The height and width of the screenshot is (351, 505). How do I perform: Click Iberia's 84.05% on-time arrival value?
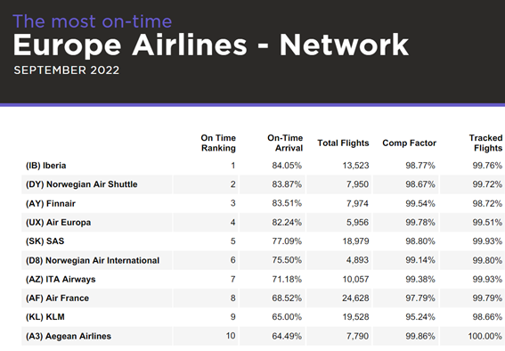(x=287, y=166)
